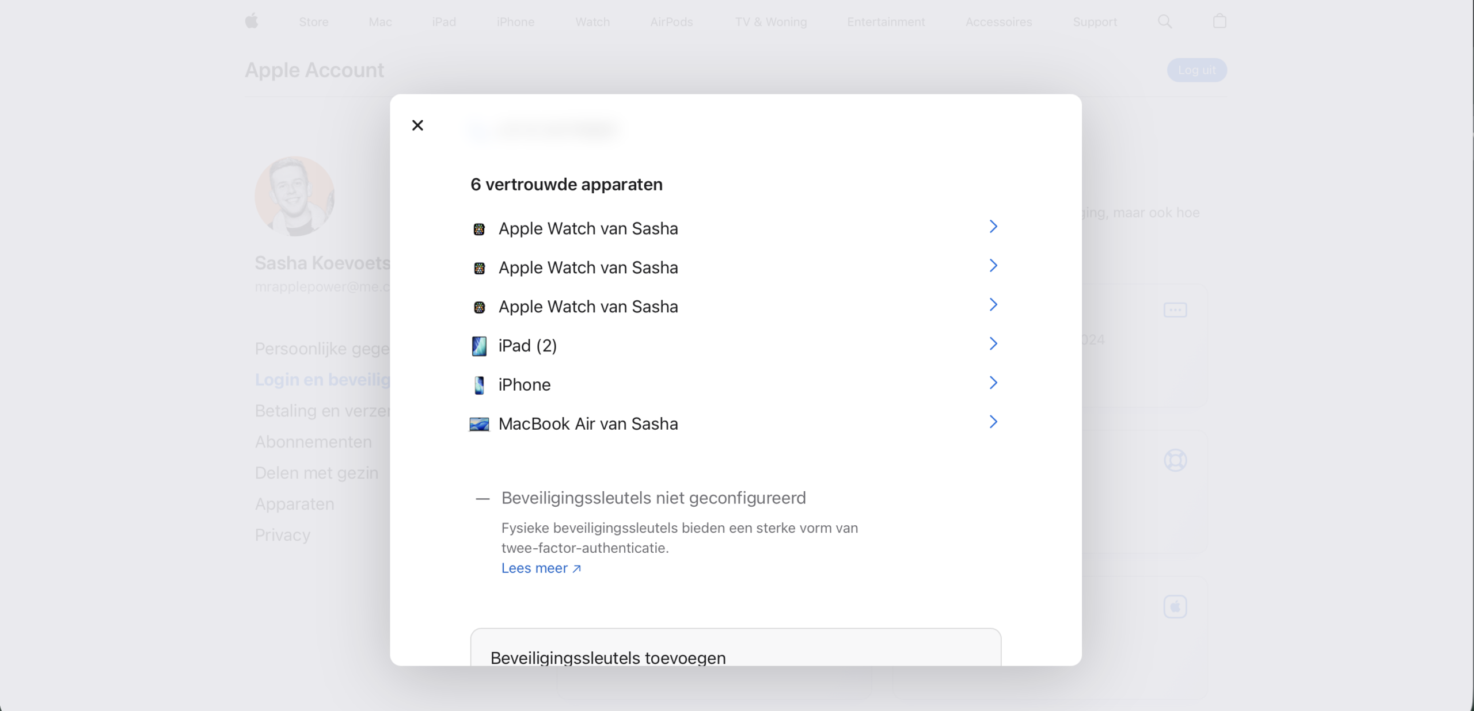Click Sasha's profile photo thumbnail

(x=294, y=196)
